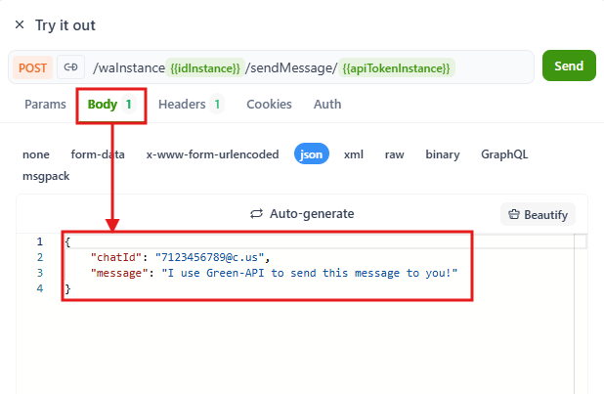Close the Try it out panel
This screenshot has width=604, height=394.
20,24
